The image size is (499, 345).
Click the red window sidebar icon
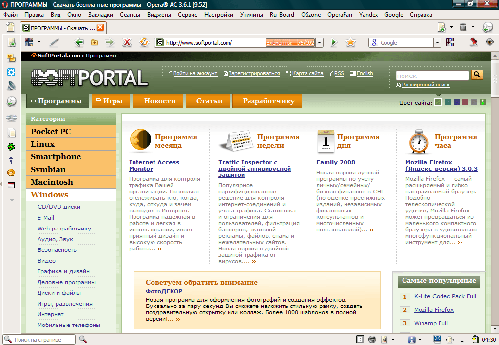11,185
